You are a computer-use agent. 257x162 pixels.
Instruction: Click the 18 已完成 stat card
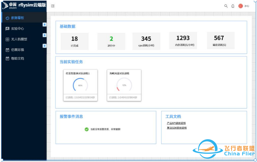click(x=74, y=41)
